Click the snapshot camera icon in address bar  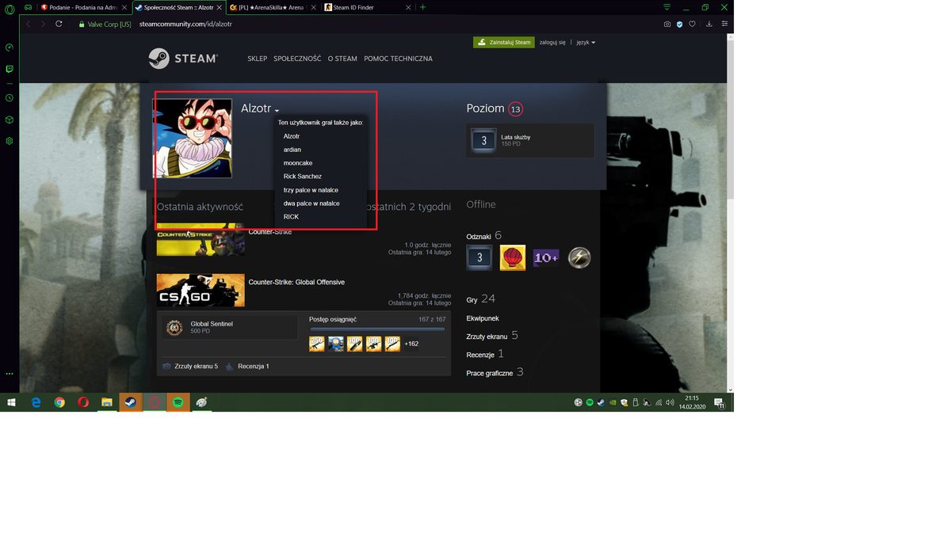[x=667, y=24]
